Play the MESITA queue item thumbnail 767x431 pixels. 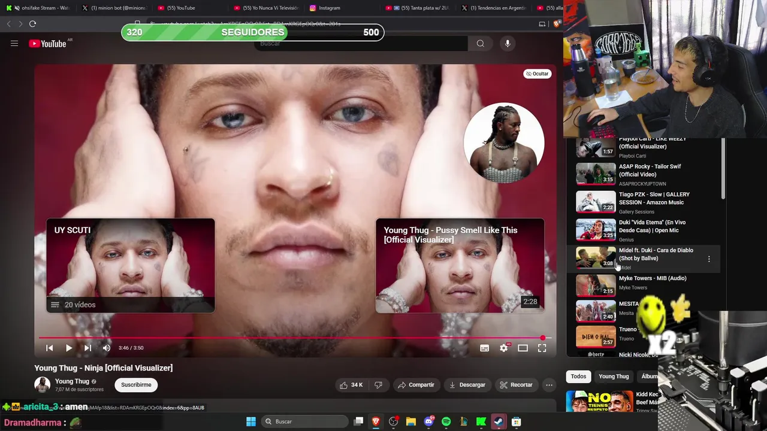click(x=596, y=311)
